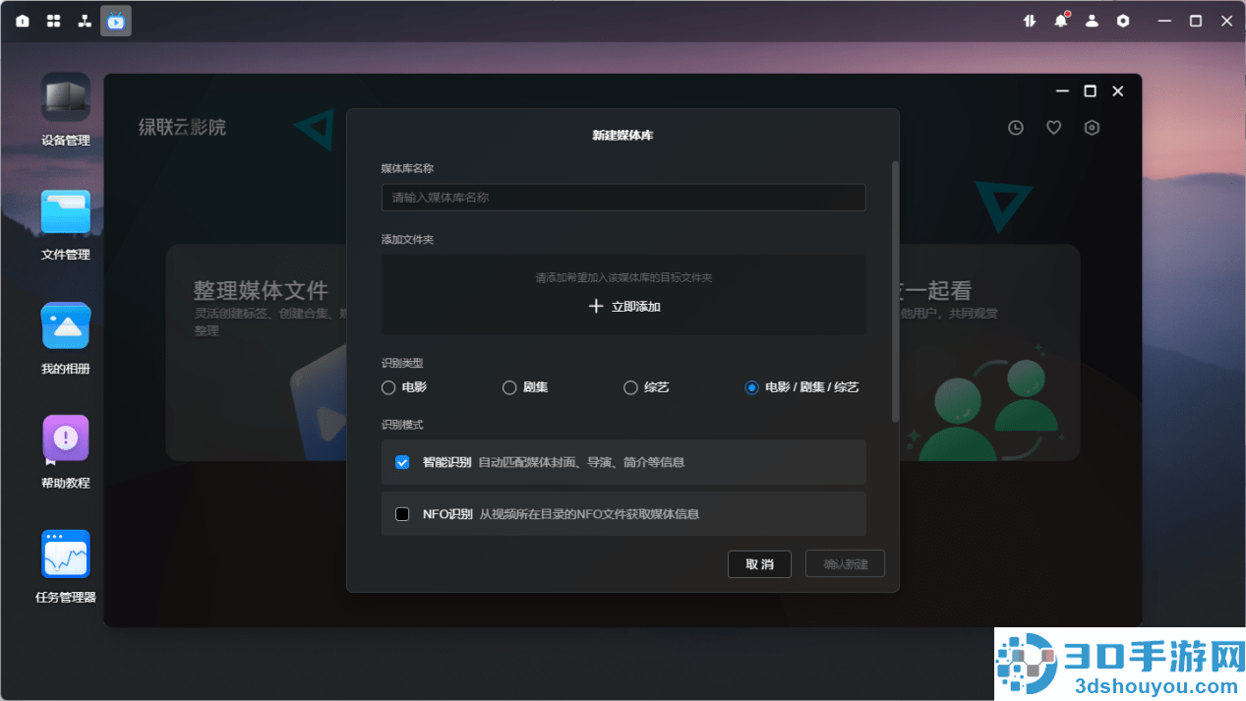Image resolution: width=1246 pixels, height=701 pixels.
Task: Select the 综艺 radio button
Action: click(x=630, y=387)
